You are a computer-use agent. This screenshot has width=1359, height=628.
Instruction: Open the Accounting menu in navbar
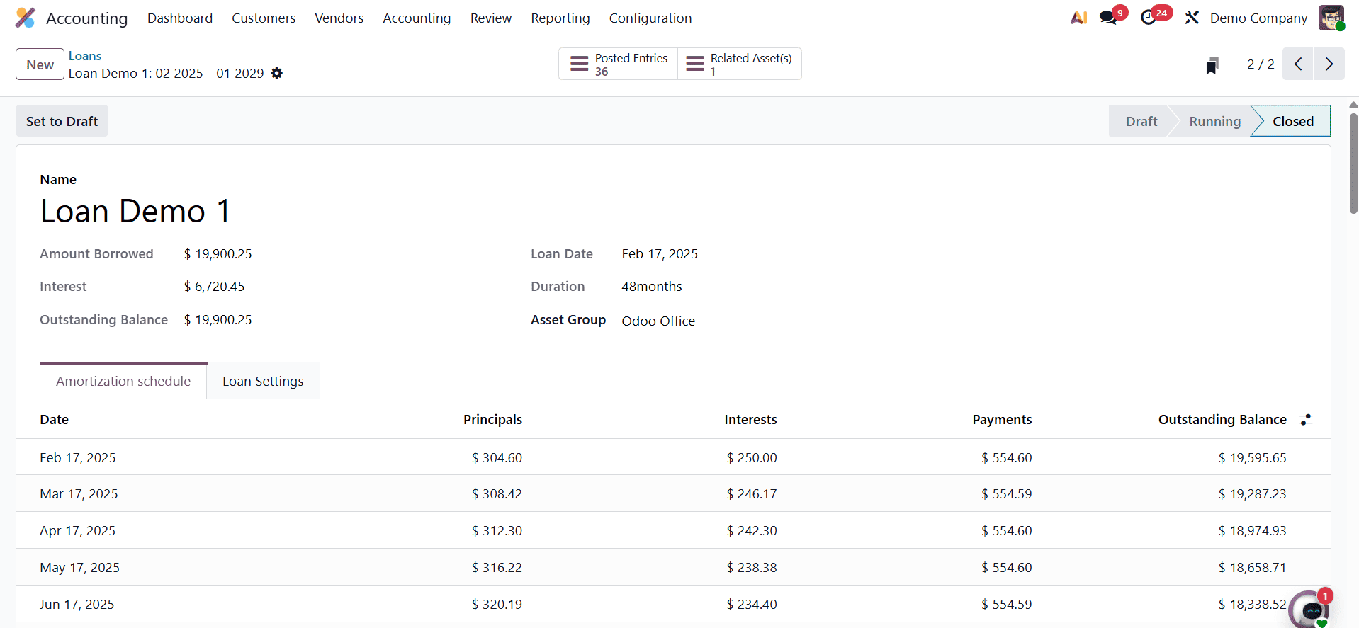pos(417,18)
